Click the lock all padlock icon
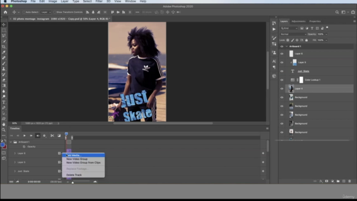357x201 pixels. [x=306, y=40]
